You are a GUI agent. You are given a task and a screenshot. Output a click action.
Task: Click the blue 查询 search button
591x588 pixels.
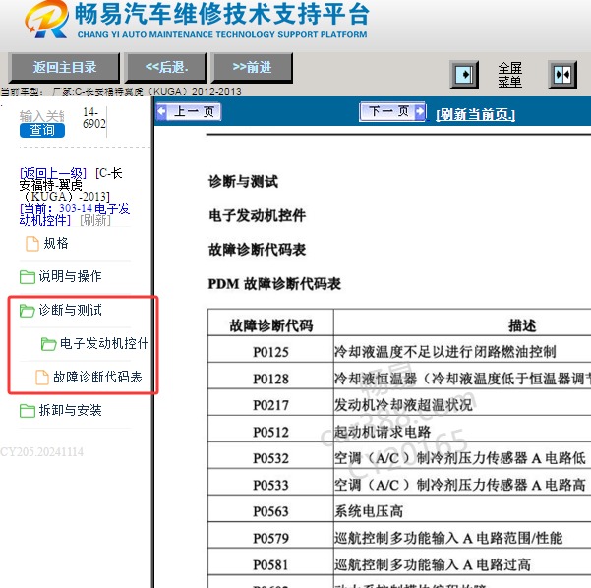click(x=42, y=130)
